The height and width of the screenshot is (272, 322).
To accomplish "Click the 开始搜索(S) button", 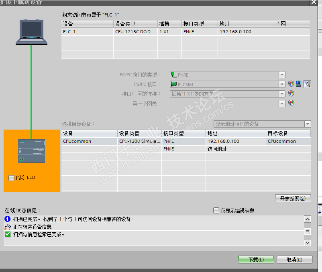I will (x=293, y=198).
